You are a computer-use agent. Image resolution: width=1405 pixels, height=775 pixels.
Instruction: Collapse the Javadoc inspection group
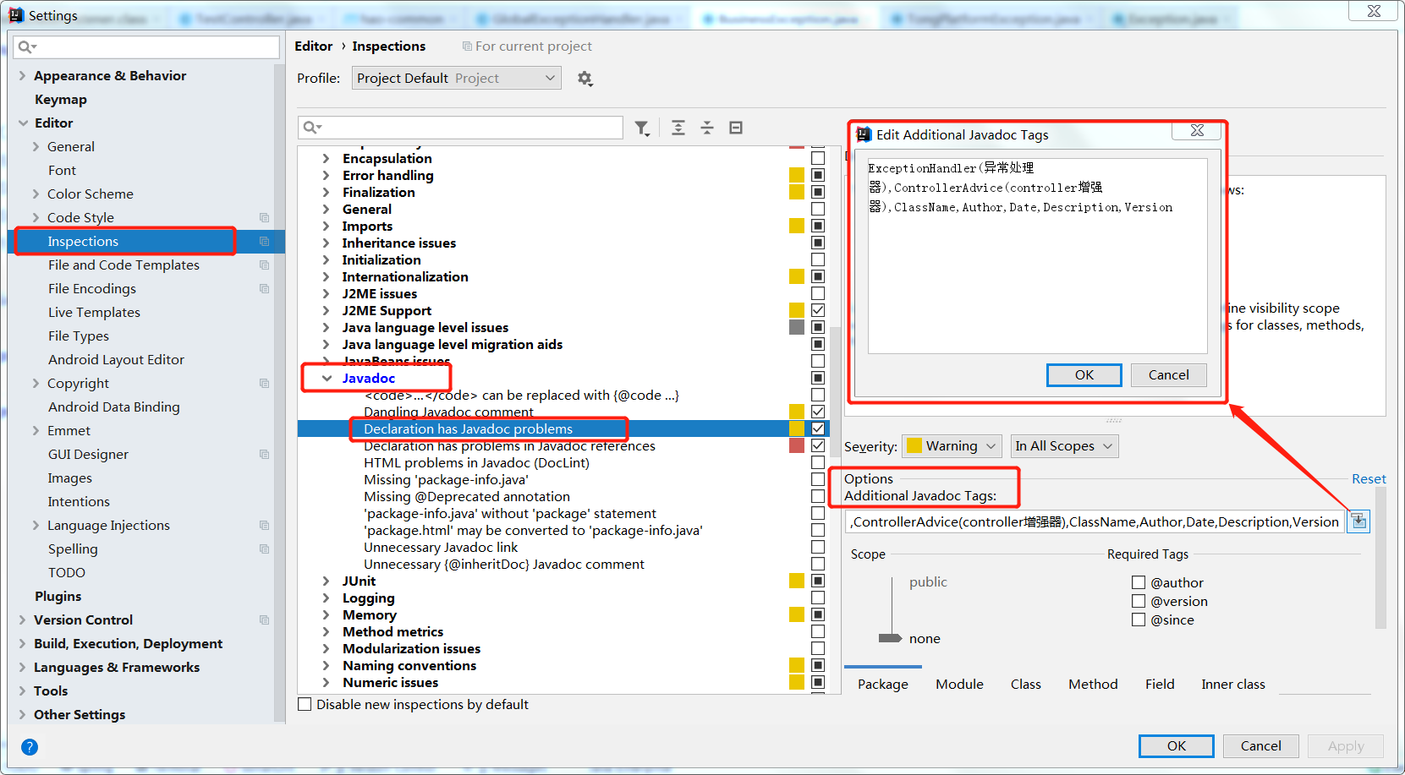click(x=327, y=378)
